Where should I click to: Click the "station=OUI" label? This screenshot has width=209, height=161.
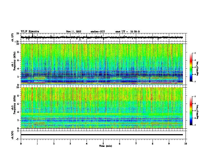(x=98, y=32)
